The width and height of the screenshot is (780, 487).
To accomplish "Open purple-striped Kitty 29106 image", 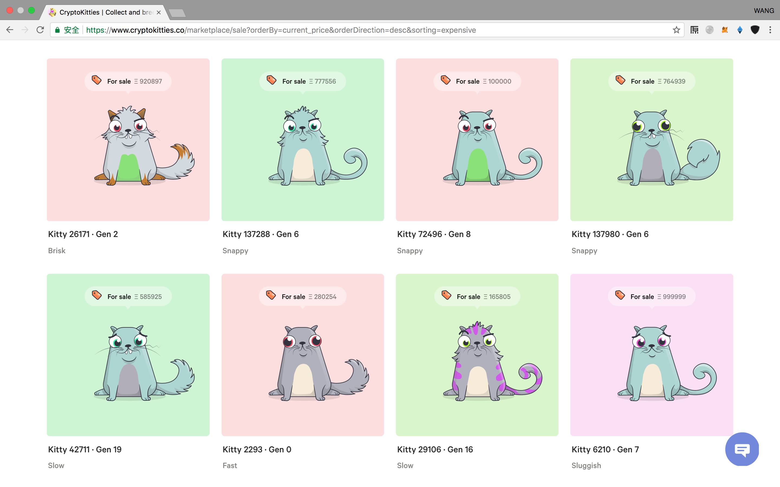I will pos(492,361).
